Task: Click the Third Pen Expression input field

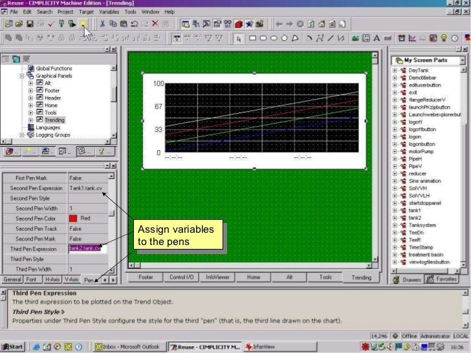Action: tap(85, 248)
